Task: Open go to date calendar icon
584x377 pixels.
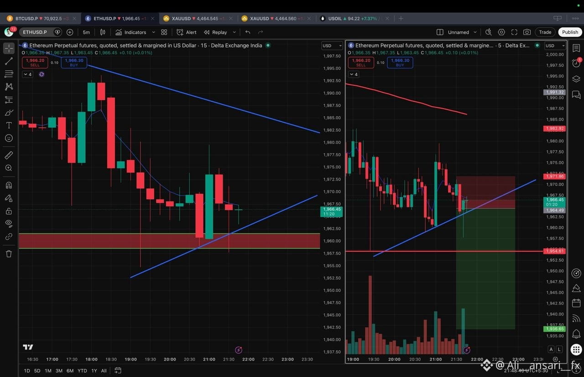Action: pyautogui.click(x=118, y=371)
